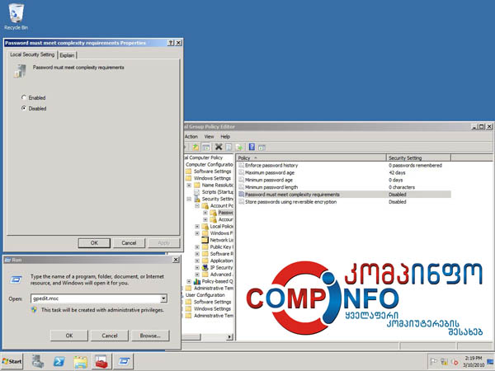Click the Run dialog taskbar button

(124, 362)
